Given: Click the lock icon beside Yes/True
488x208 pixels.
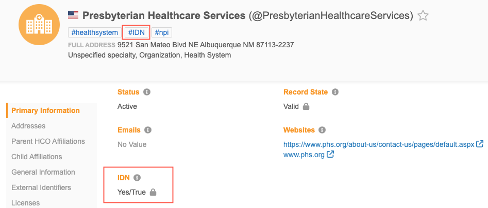Looking at the screenshot, I should [153, 193].
